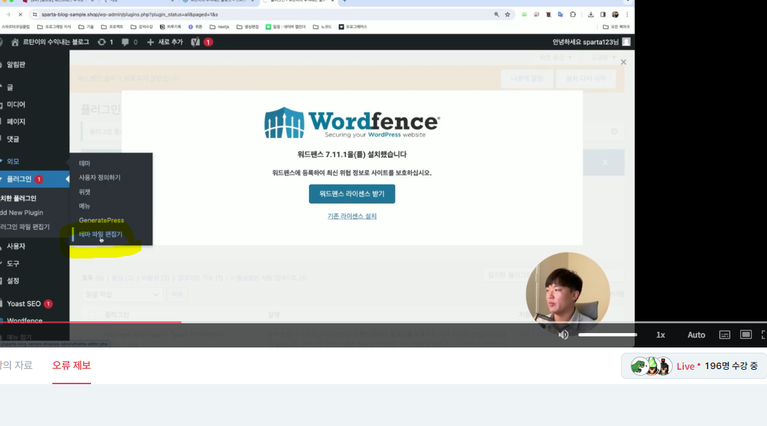This screenshot has height=426, width=767.
Task: Click the 나중에 알림 button
Action: 527,79
